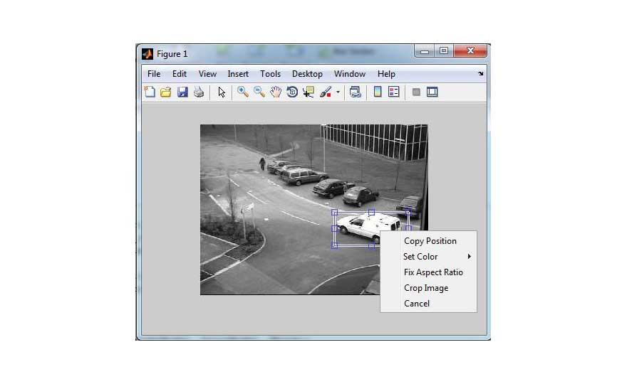Print the figure with the printer icon
Screen dimensions: 627x384
tap(199, 92)
